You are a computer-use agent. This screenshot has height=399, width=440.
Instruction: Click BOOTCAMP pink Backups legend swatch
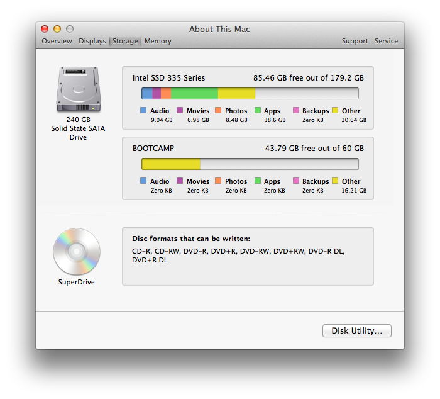coord(296,181)
